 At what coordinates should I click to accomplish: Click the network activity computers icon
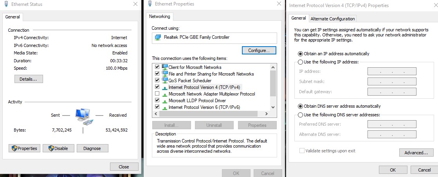point(83,116)
